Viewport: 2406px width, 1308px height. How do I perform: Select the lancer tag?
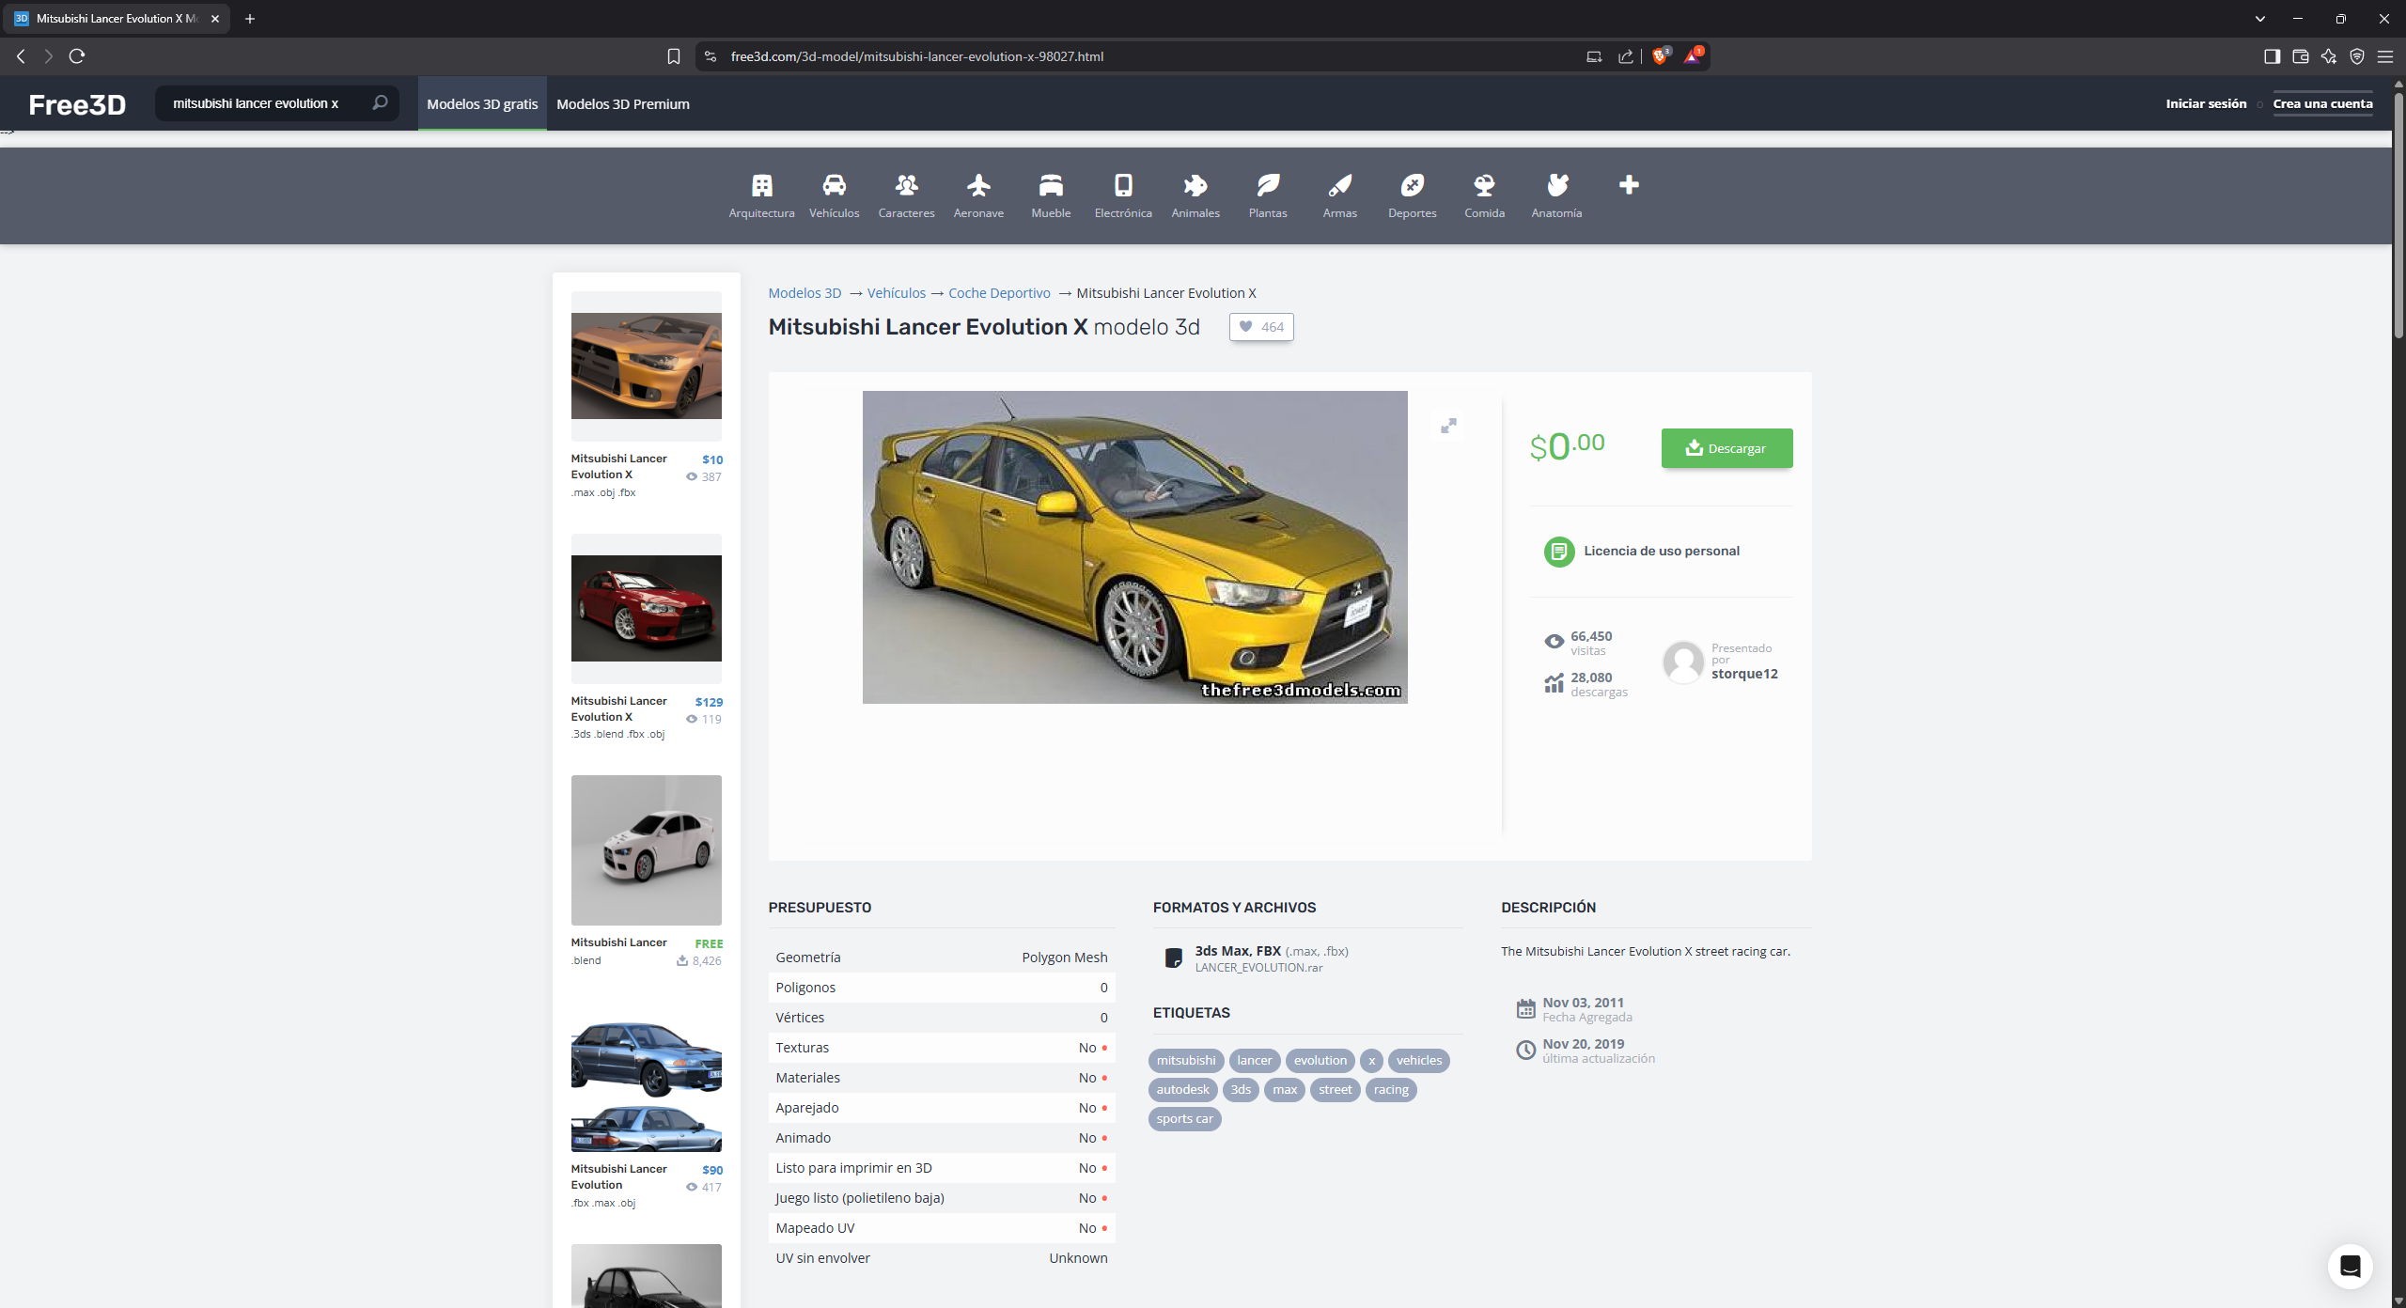[1254, 1060]
